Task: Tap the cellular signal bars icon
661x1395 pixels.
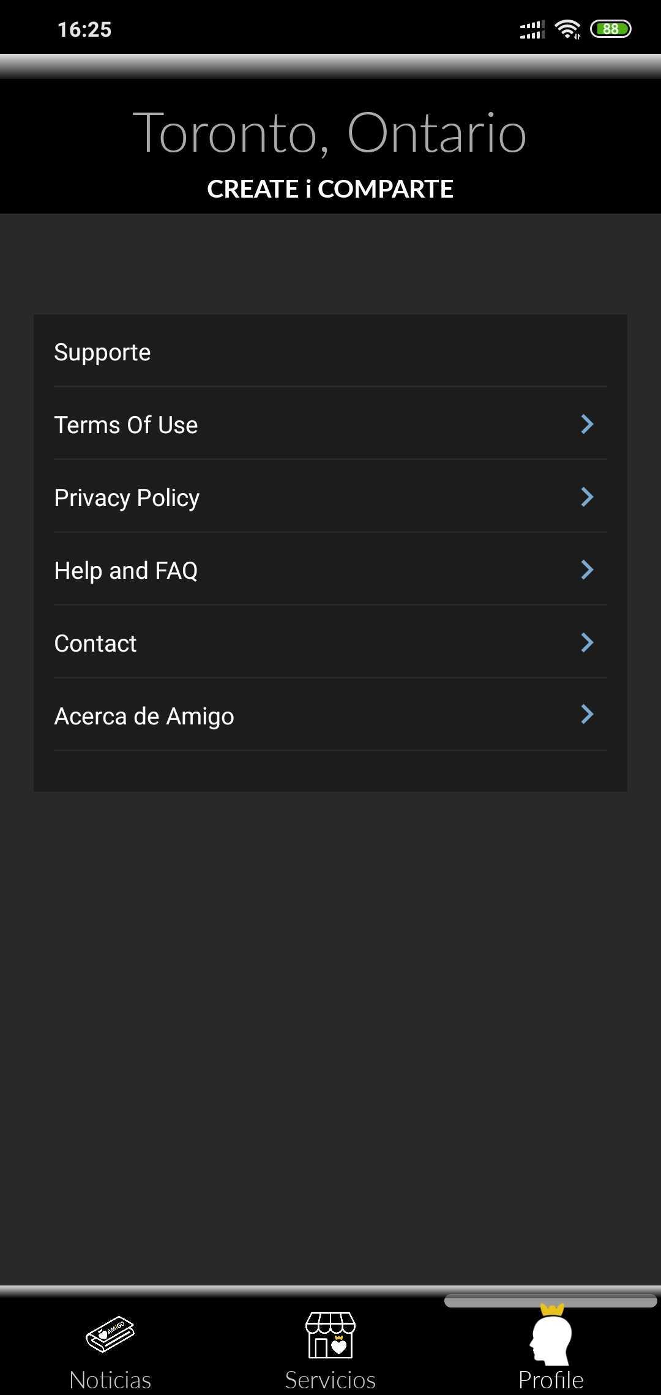Action: (x=532, y=29)
